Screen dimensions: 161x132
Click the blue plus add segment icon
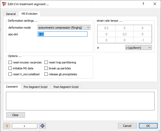[x=42, y=126]
